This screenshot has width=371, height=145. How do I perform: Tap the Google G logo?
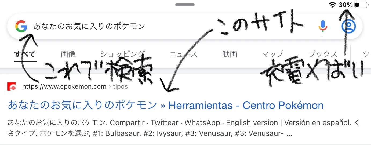(21, 26)
